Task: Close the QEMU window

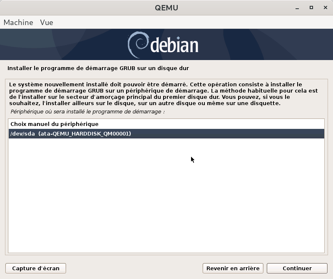Action: click(324, 8)
